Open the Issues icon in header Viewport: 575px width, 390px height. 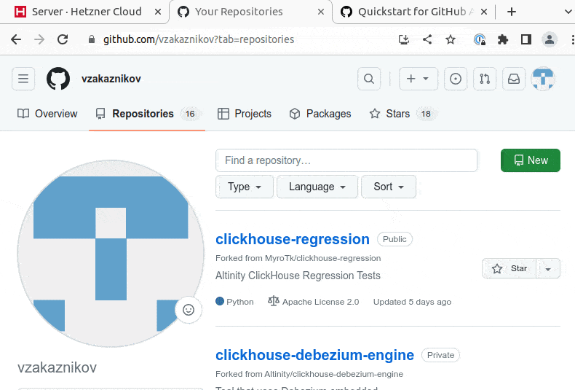(456, 79)
